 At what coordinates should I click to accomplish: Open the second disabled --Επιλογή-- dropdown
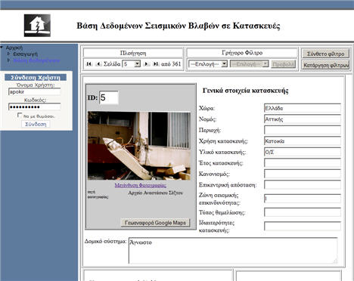249,64
